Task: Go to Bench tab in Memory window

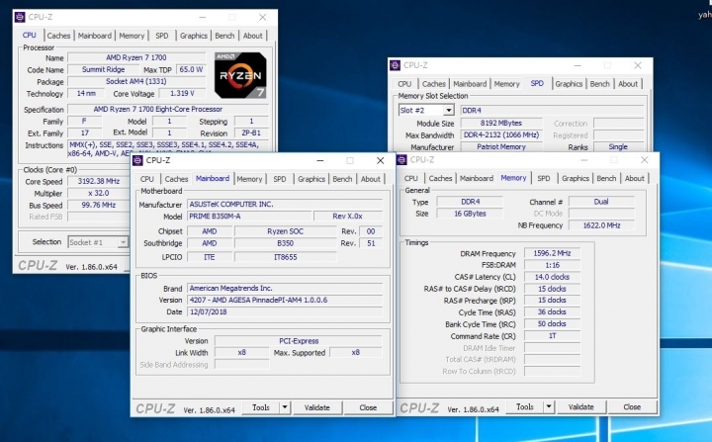Action: pyautogui.click(x=606, y=179)
